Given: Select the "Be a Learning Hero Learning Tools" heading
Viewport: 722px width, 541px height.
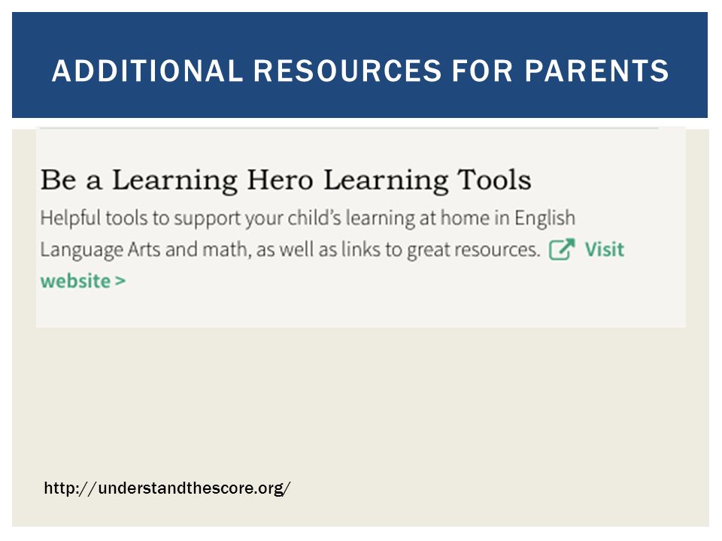Looking at the screenshot, I should point(286,180).
